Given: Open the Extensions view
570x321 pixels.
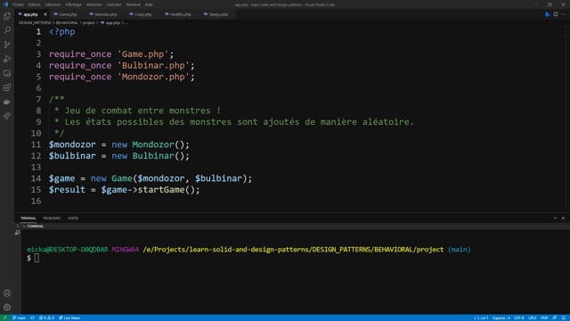Looking at the screenshot, I should (x=7, y=87).
